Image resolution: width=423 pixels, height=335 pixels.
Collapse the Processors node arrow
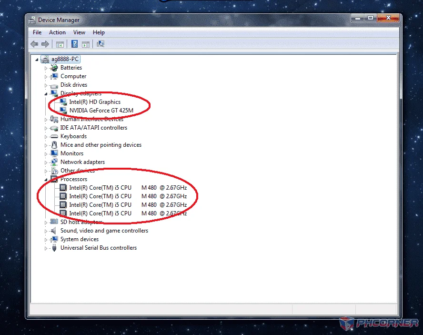tap(46, 180)
